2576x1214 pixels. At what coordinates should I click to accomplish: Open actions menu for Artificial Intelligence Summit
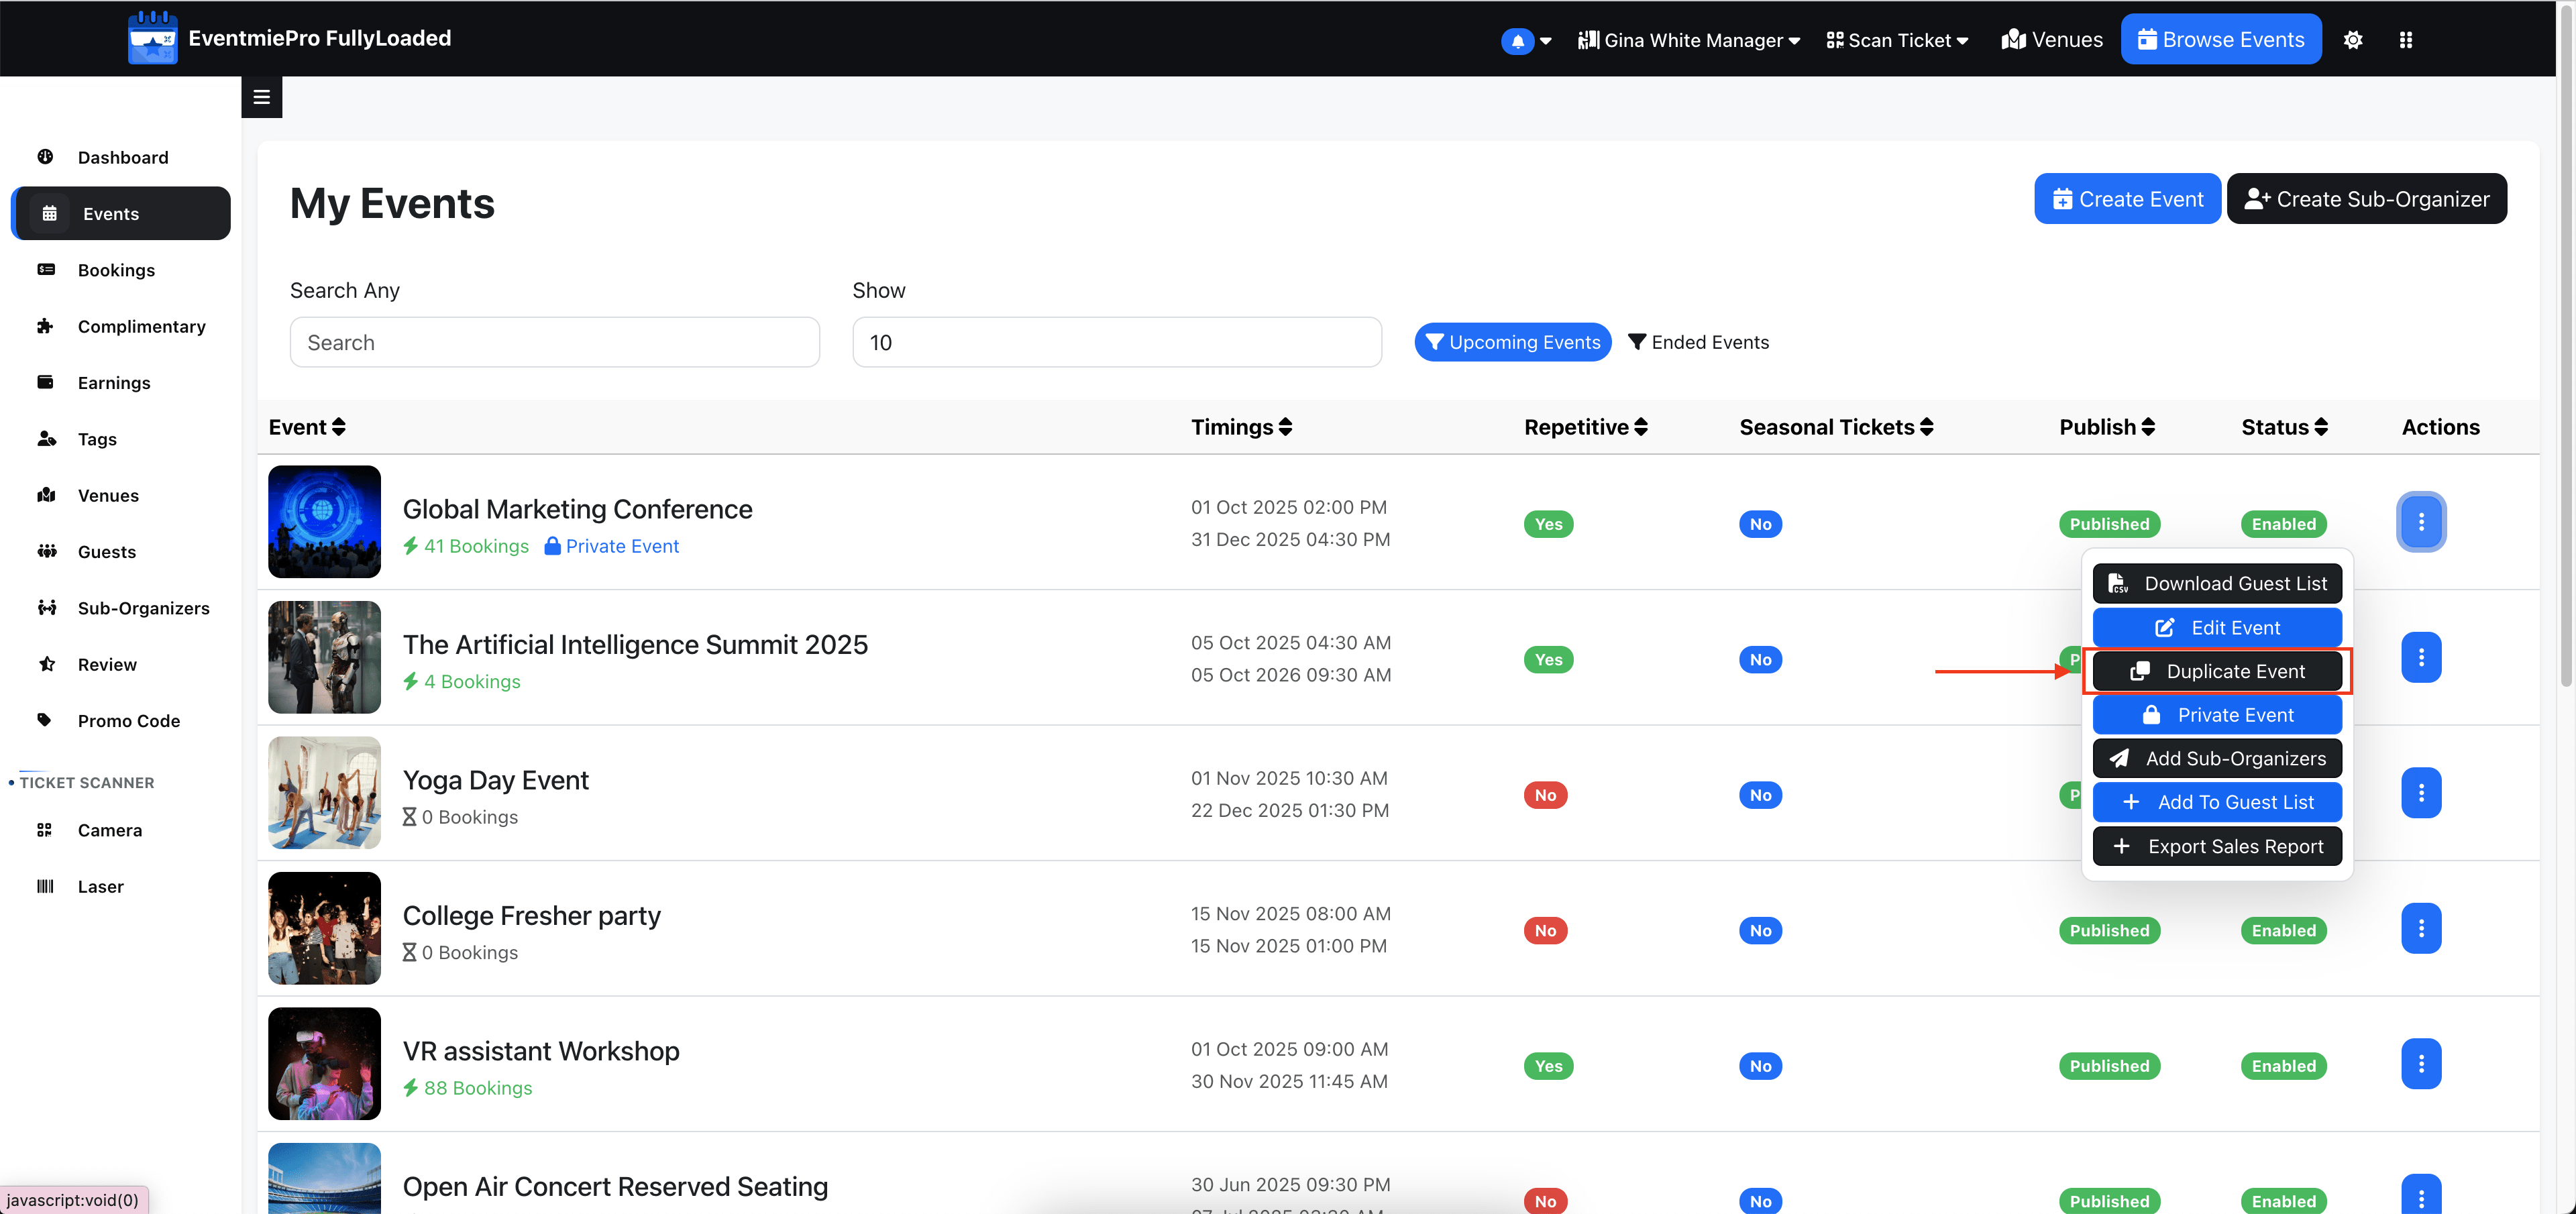pos(2421,657)
